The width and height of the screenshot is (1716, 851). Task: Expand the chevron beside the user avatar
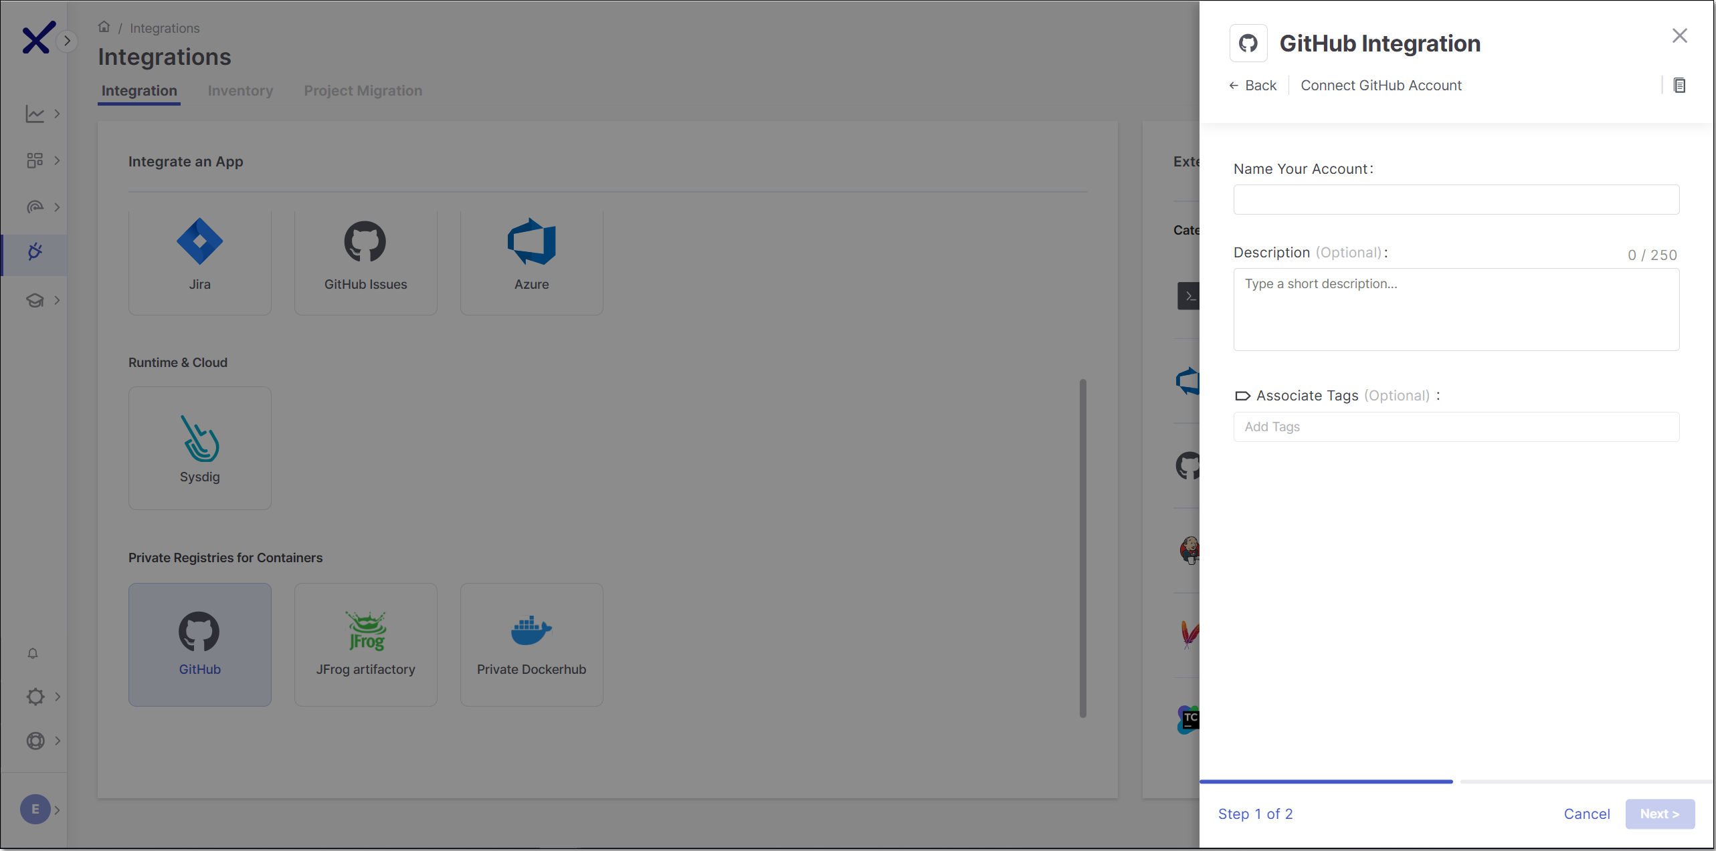click(58, 810)
